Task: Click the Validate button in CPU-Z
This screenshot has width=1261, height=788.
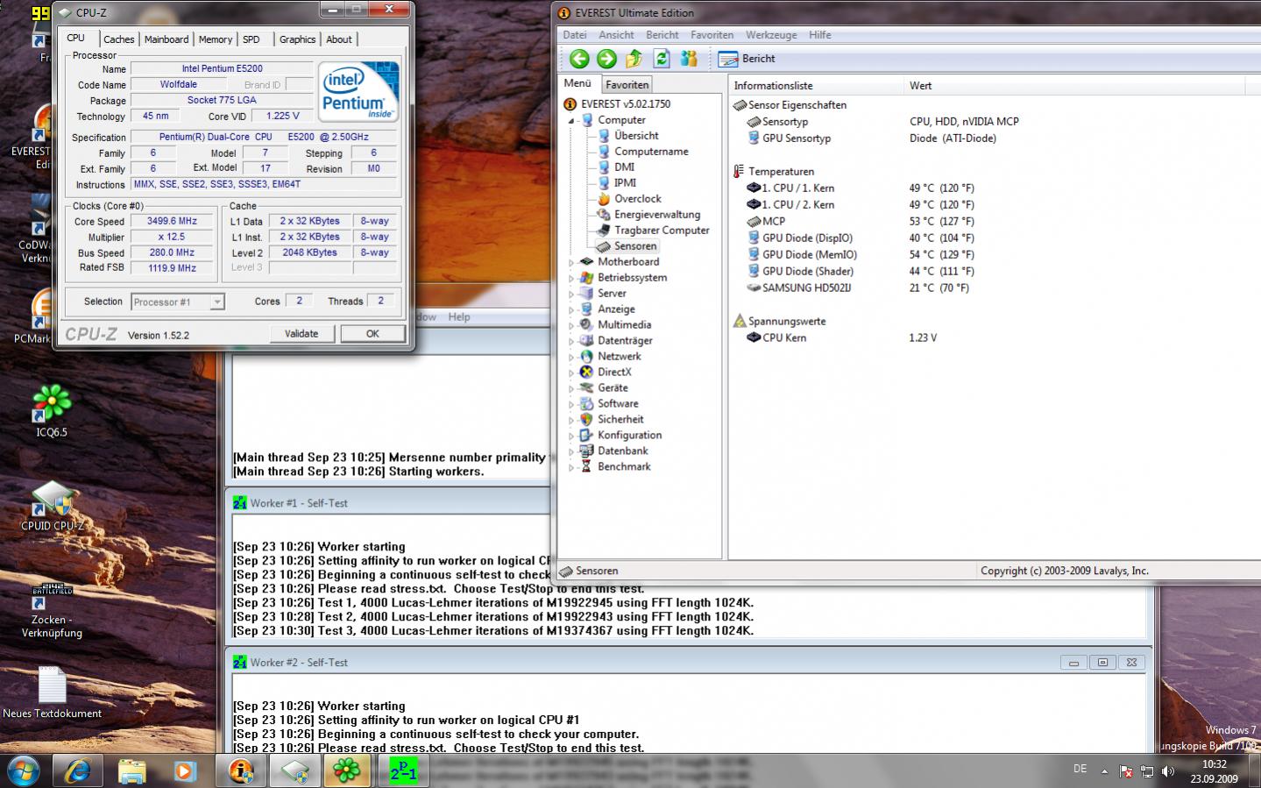Action: tap(301, 334)
